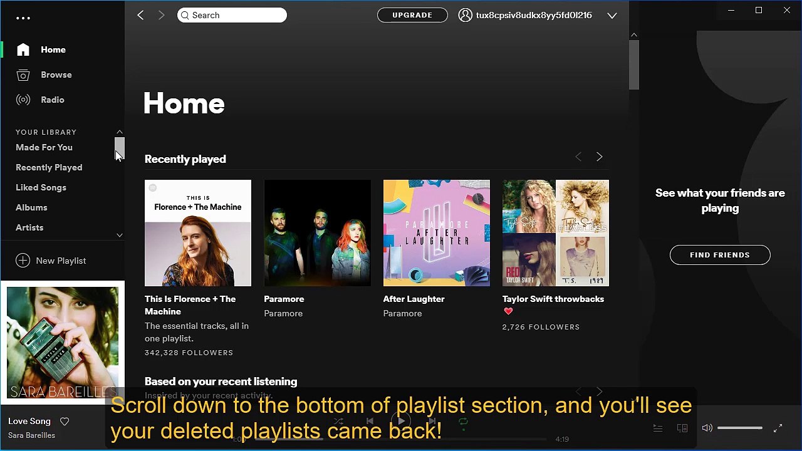802x451 pixels.
Task: Enter full screen with the expand icon
Action: point(778,428)
